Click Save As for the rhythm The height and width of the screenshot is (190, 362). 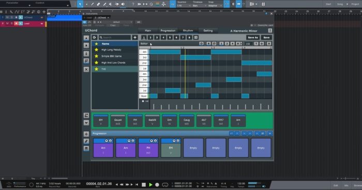tap(253, 37)
